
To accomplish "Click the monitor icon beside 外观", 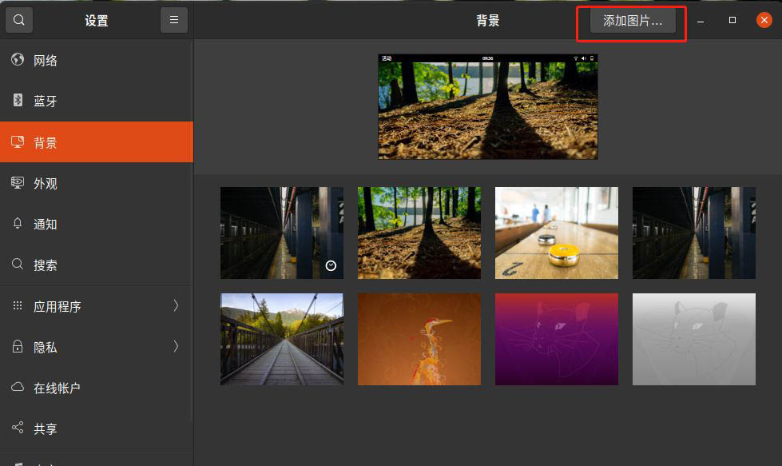I will 18,183.
